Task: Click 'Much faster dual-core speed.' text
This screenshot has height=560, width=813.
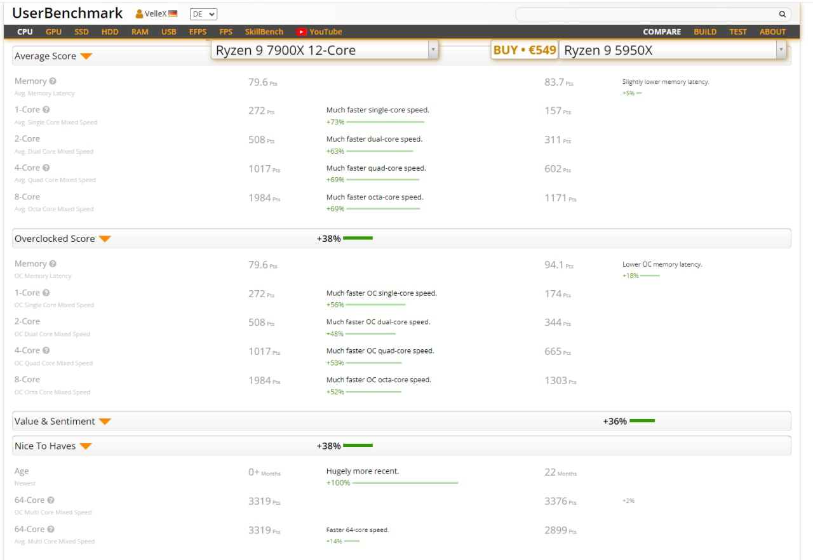Action: pyautogui.click(x=374, y=139)
